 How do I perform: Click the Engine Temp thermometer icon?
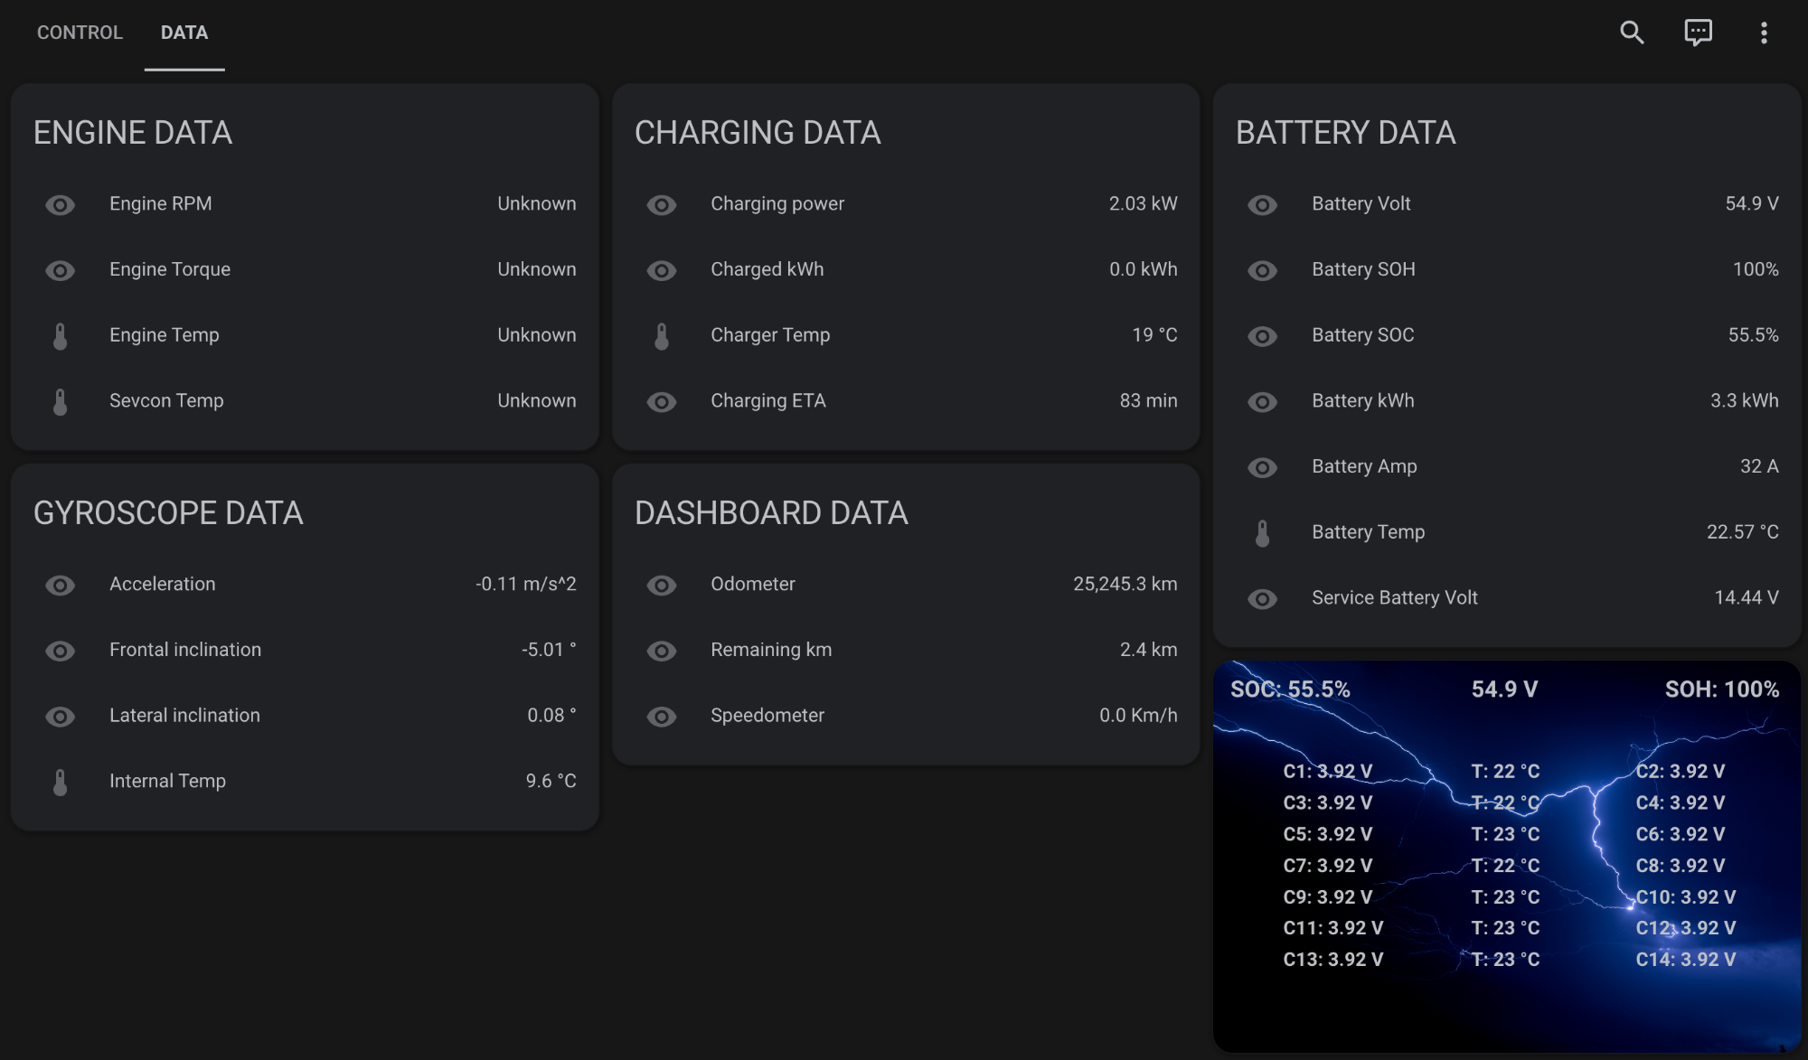(61, 336)
